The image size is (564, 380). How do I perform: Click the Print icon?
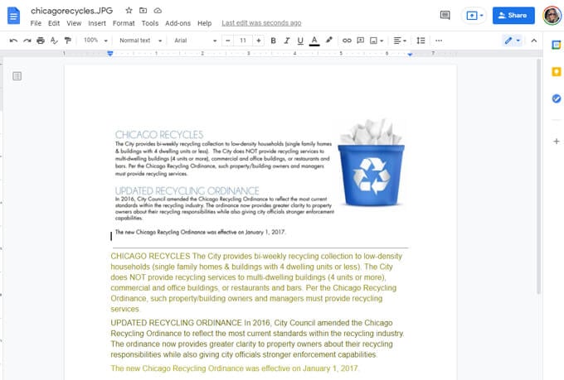pos(40,40)
